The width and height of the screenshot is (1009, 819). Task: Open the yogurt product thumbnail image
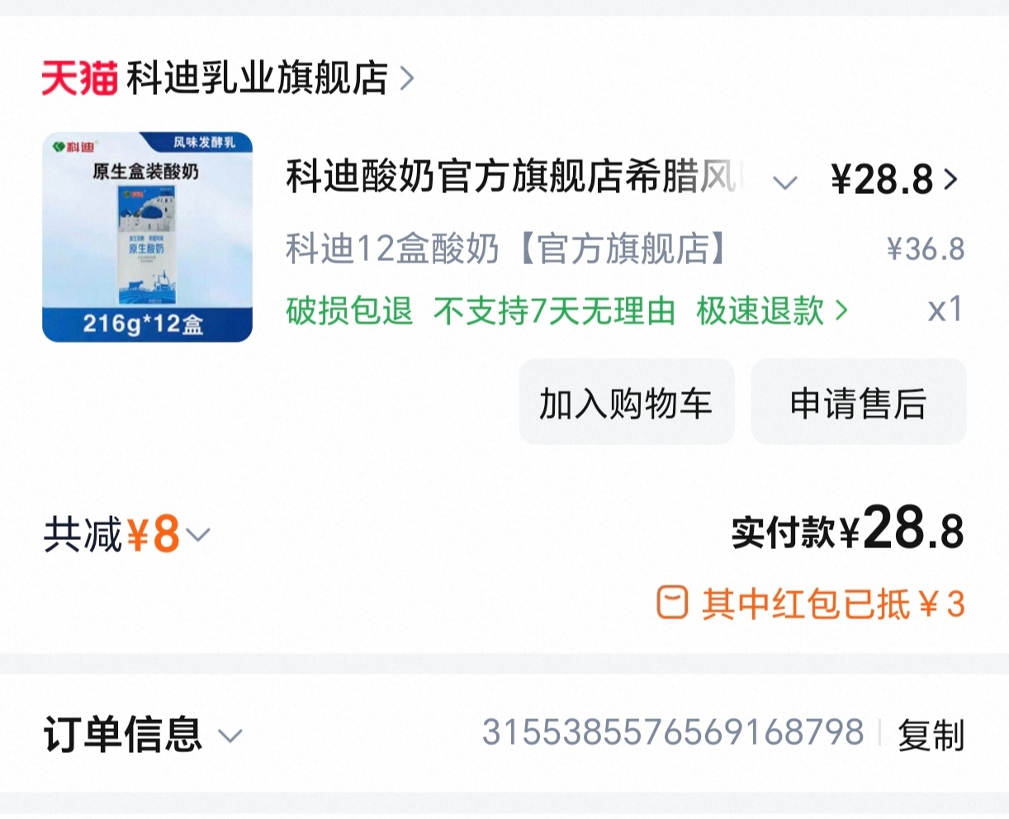(x=147, y=237)
